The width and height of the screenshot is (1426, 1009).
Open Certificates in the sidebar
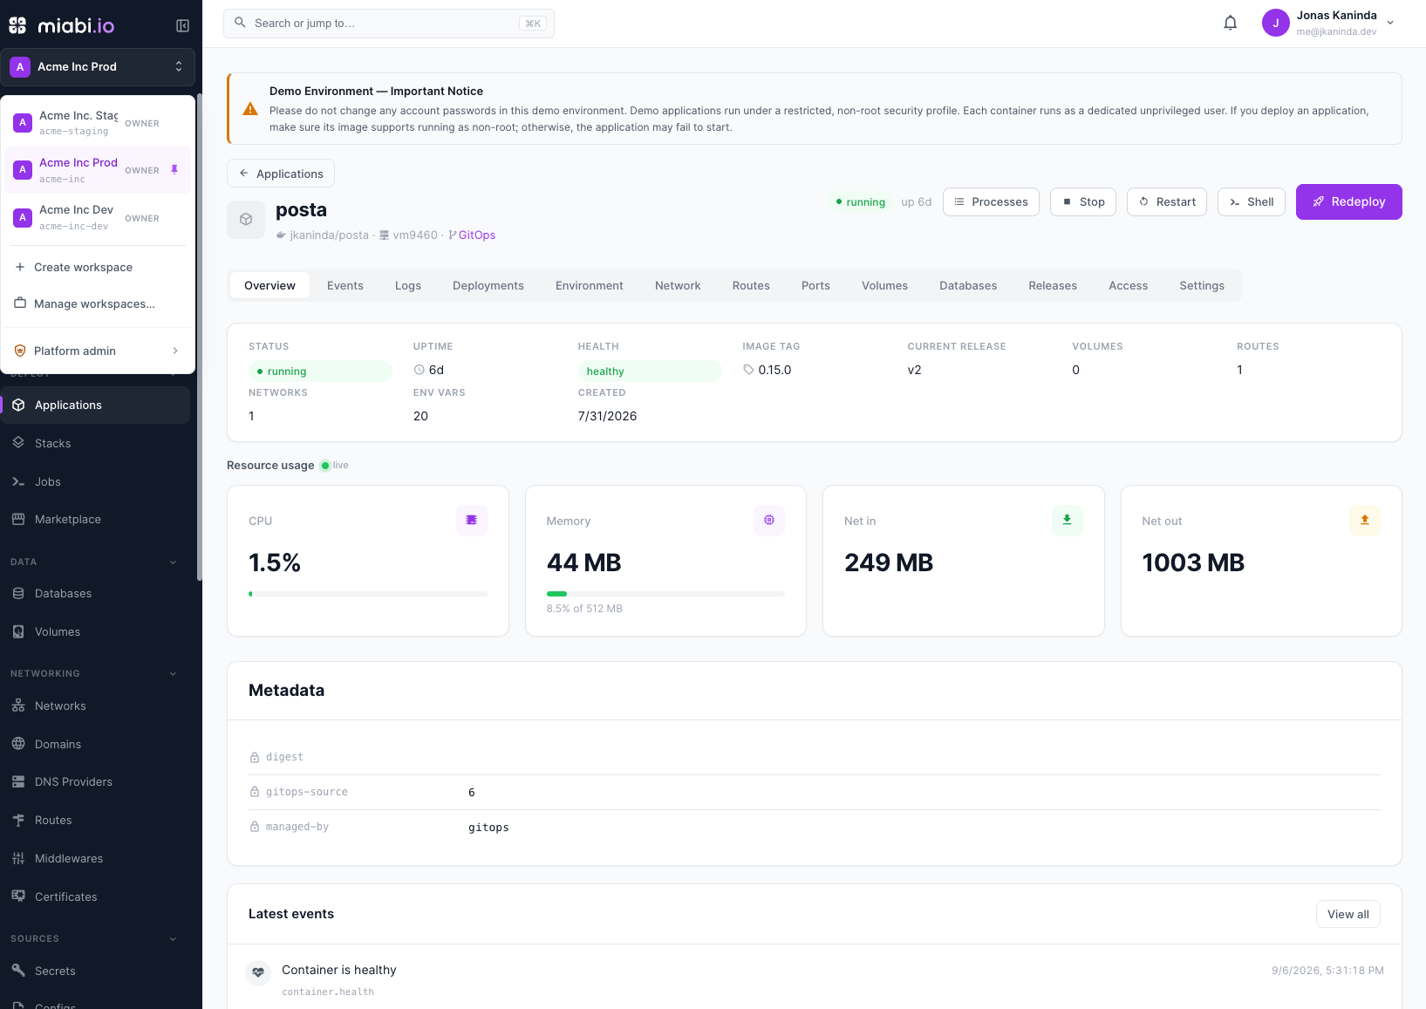[x=95, y=897]
